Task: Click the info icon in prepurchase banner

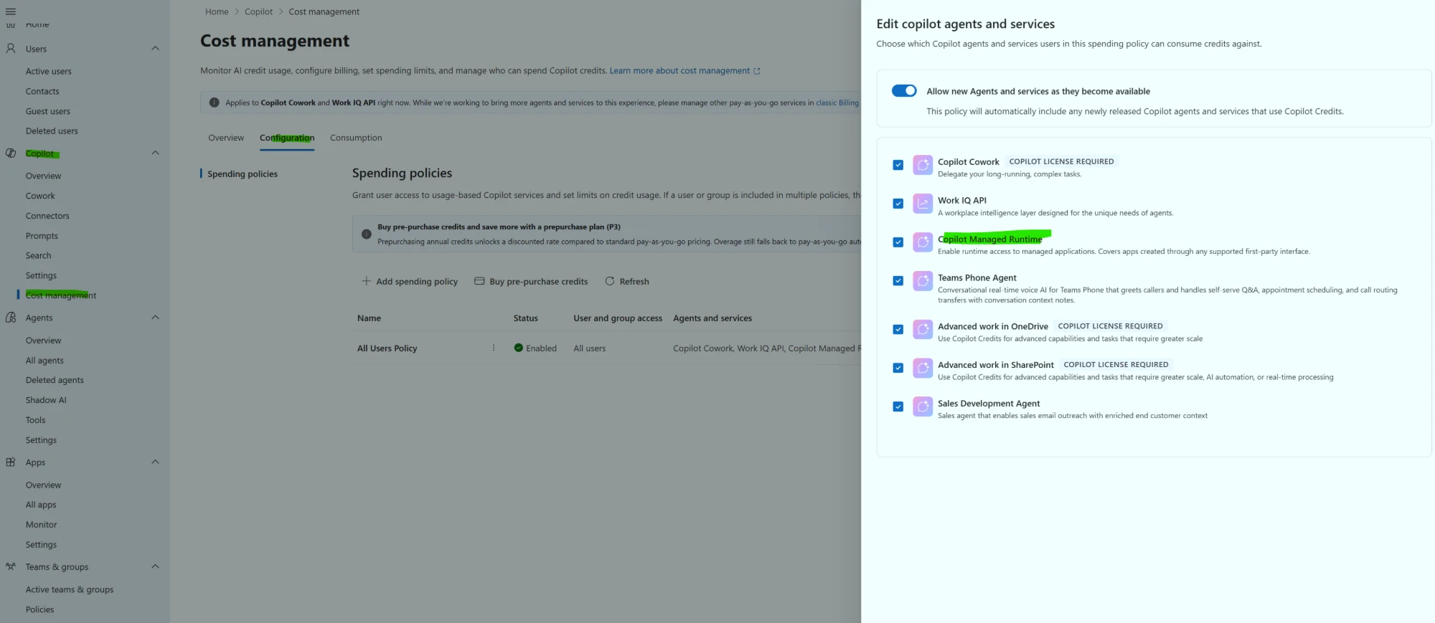Action: coord(367,234)
